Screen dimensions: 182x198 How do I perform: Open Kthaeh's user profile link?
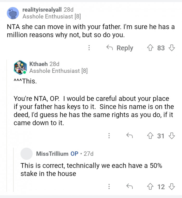[38, 64]
